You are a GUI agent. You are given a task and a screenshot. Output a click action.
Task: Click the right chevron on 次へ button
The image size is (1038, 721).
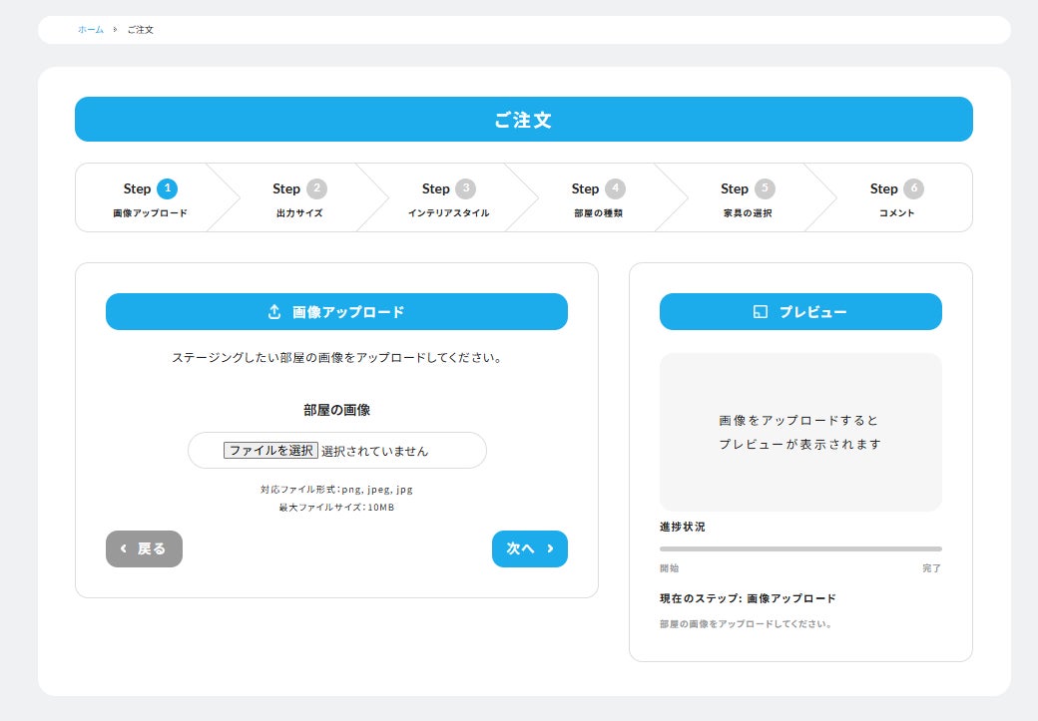(x=550, y=549)
